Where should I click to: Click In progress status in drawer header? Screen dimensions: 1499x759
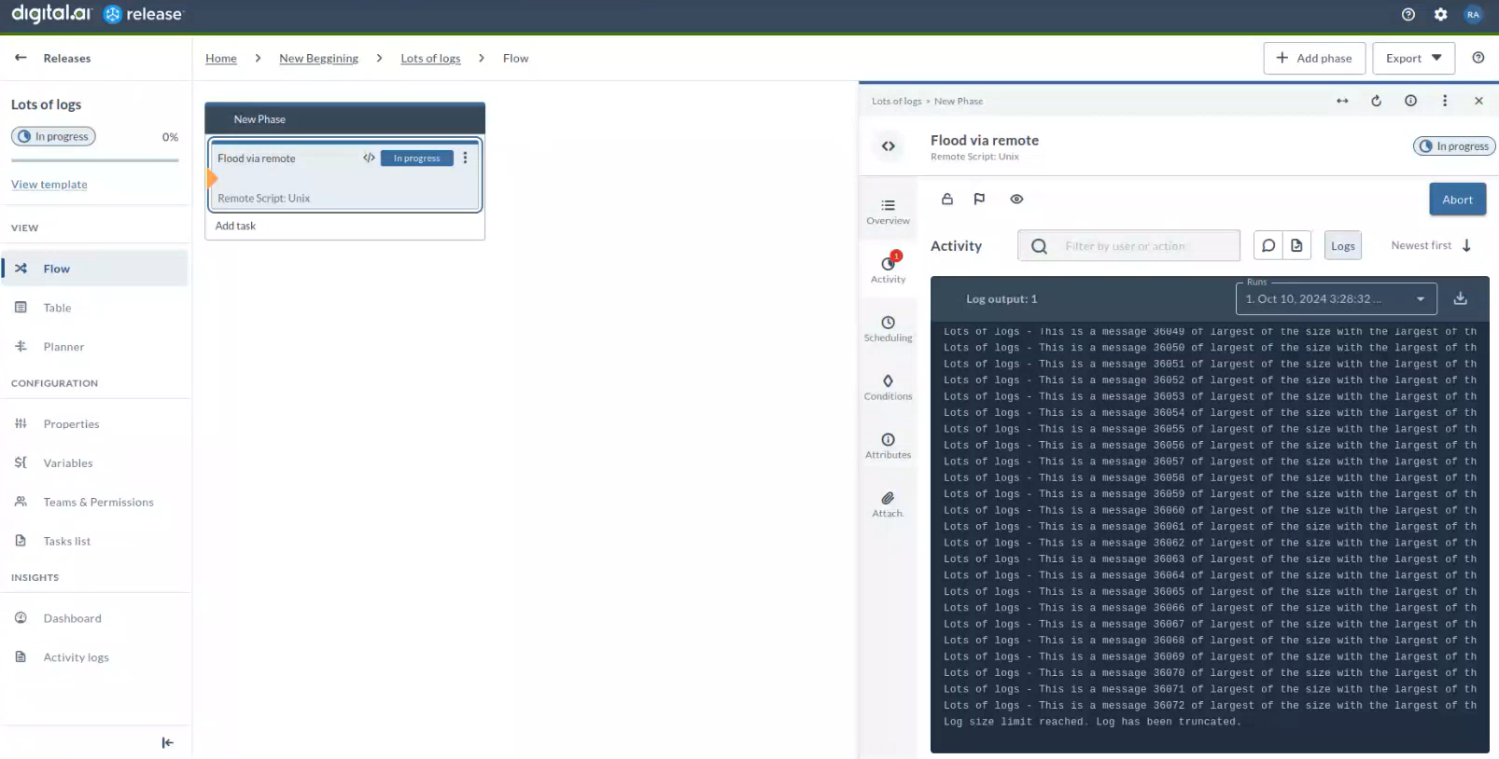1454,146
